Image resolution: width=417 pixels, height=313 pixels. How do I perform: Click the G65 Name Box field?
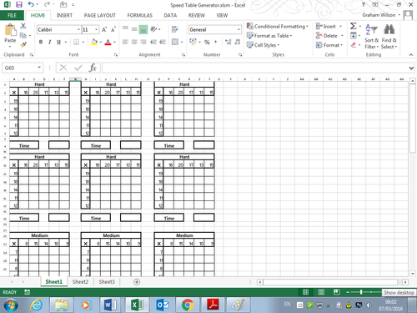coord(20,68)
